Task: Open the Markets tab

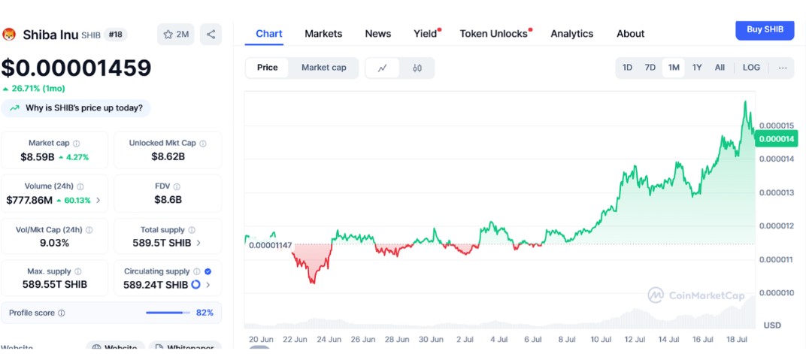Action: click(x=323, y=34)
